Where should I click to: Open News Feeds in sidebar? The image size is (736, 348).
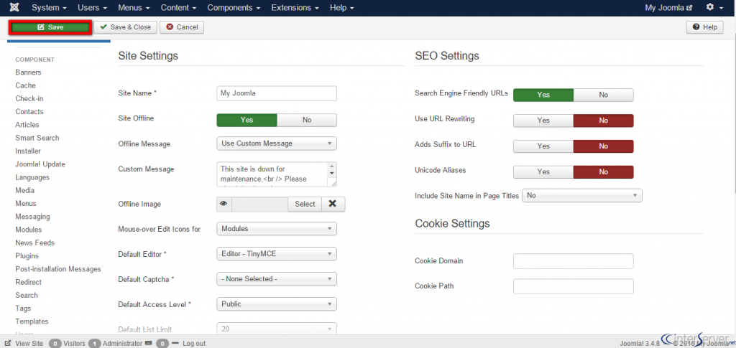click(34, 243)
